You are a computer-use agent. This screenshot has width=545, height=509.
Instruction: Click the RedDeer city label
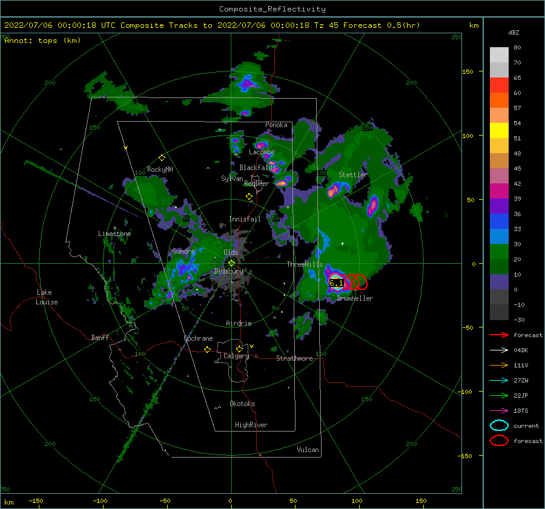257,183
